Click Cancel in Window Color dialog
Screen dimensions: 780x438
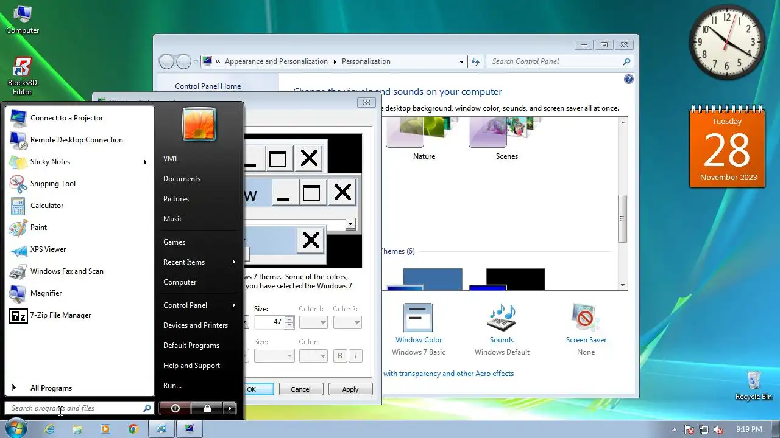[x=300, y=389]
